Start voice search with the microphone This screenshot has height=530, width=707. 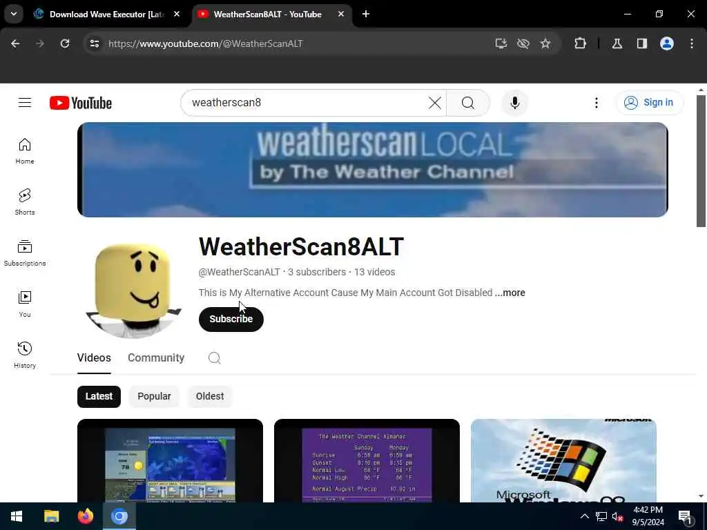click(515, 103)
